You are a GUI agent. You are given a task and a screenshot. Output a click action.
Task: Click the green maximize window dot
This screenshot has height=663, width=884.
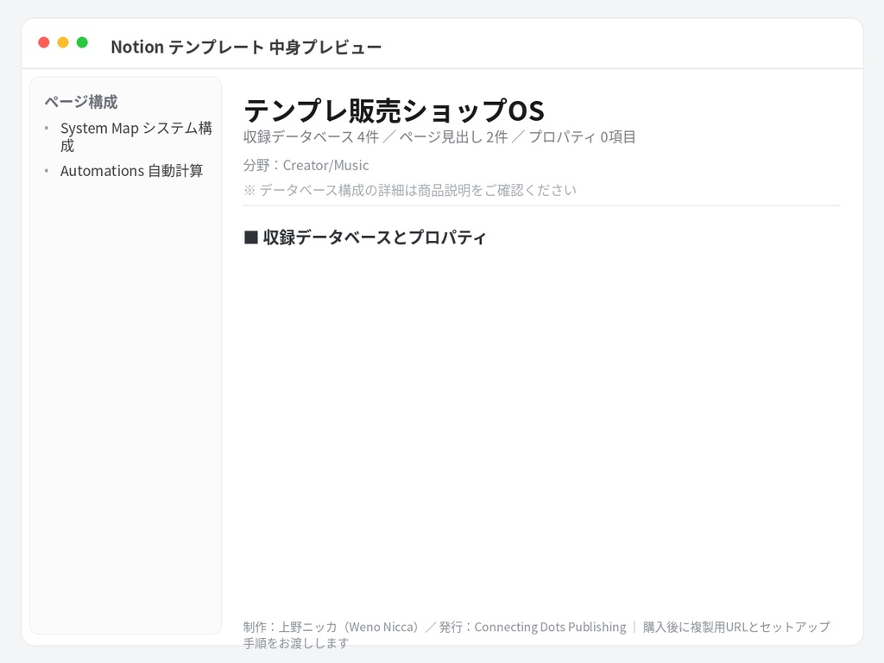pos(82,42)
